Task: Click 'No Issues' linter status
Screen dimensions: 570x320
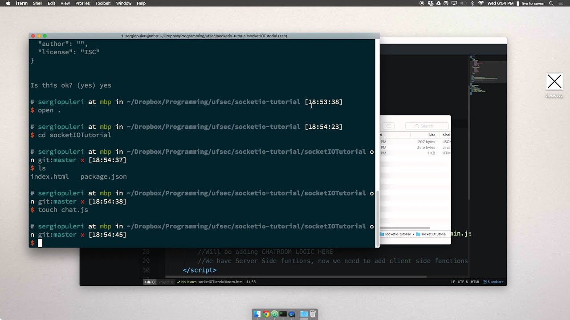Action: pyautogui.click(x=187, y=282)
